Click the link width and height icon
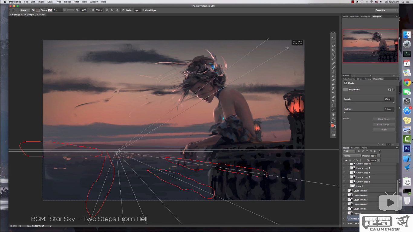The height and width of the screenshot is (232, 413). (x=90, y=10)
